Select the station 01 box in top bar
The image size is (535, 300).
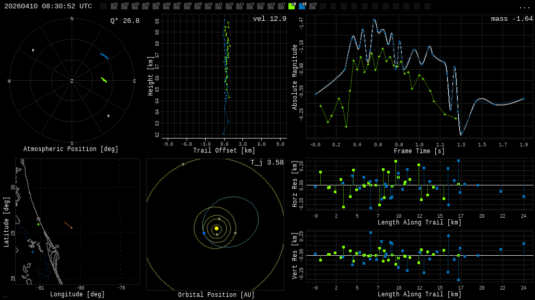[114, 6]
